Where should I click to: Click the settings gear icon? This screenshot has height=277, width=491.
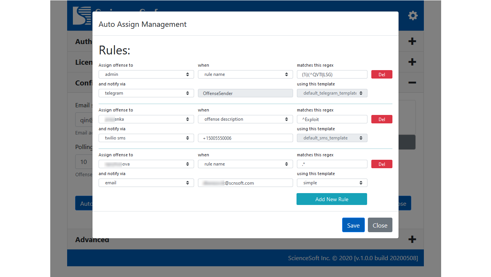click(x=413, y=16)
